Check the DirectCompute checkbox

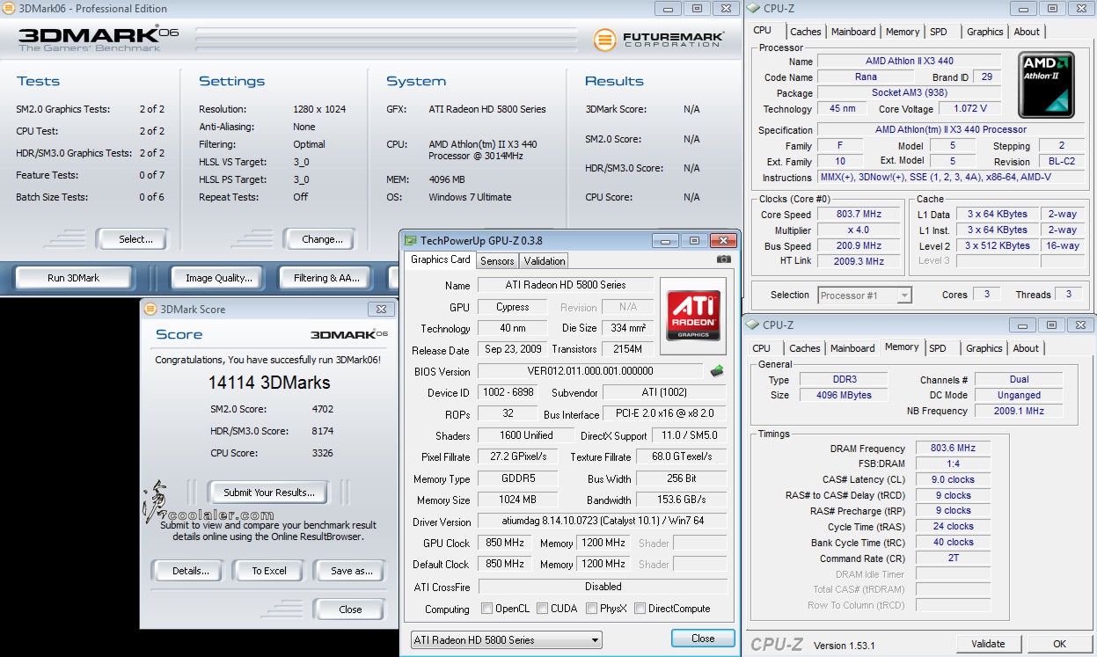pos(640,609)
